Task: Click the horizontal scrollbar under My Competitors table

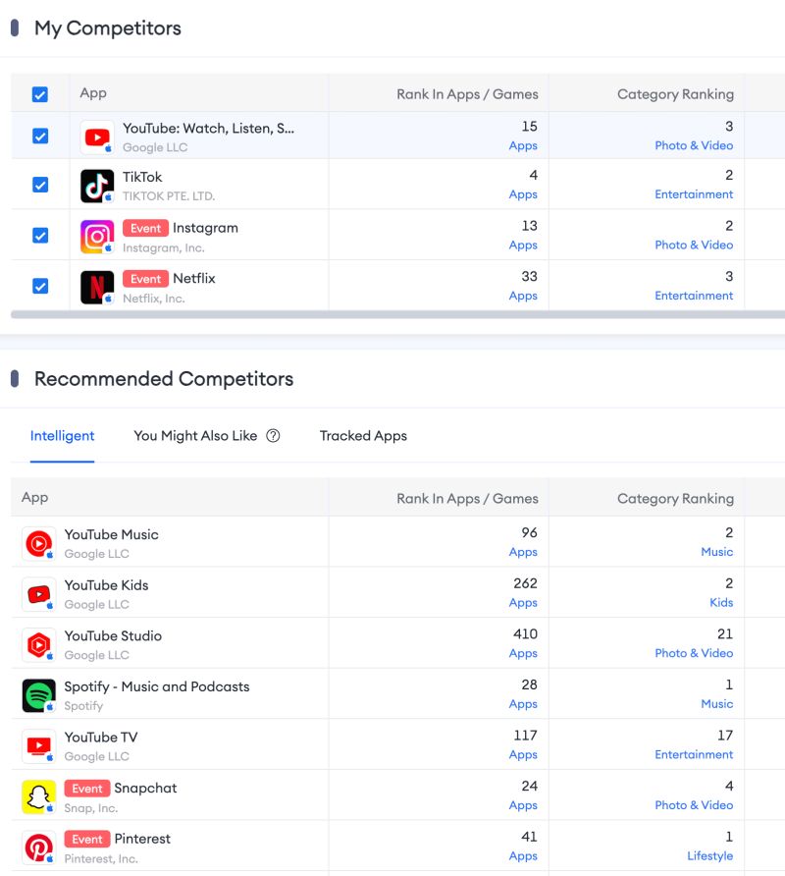Action: 392,315
